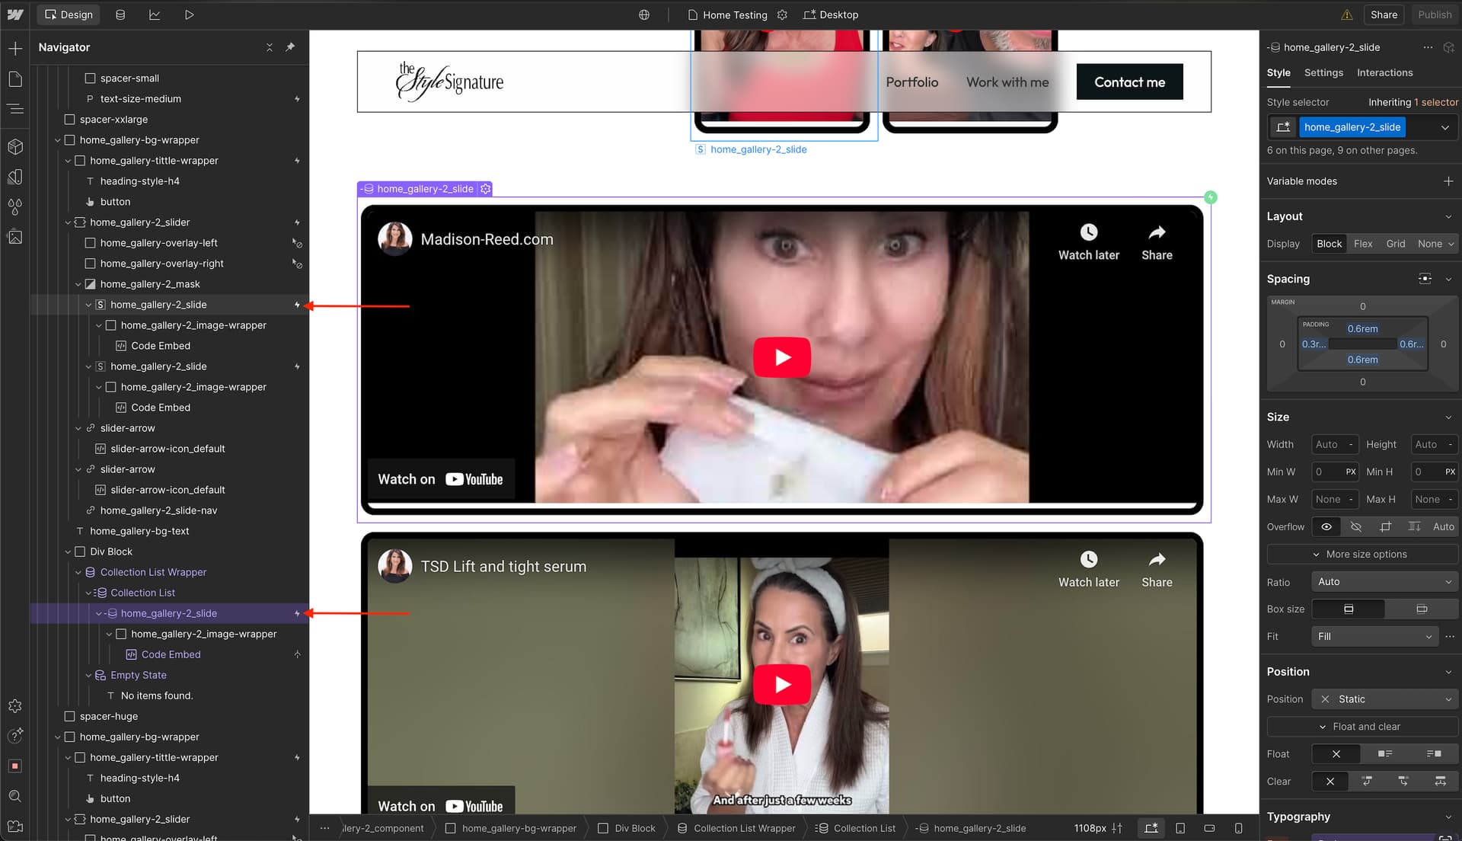Set overflow to visible eye icon

click(1326, 526)
